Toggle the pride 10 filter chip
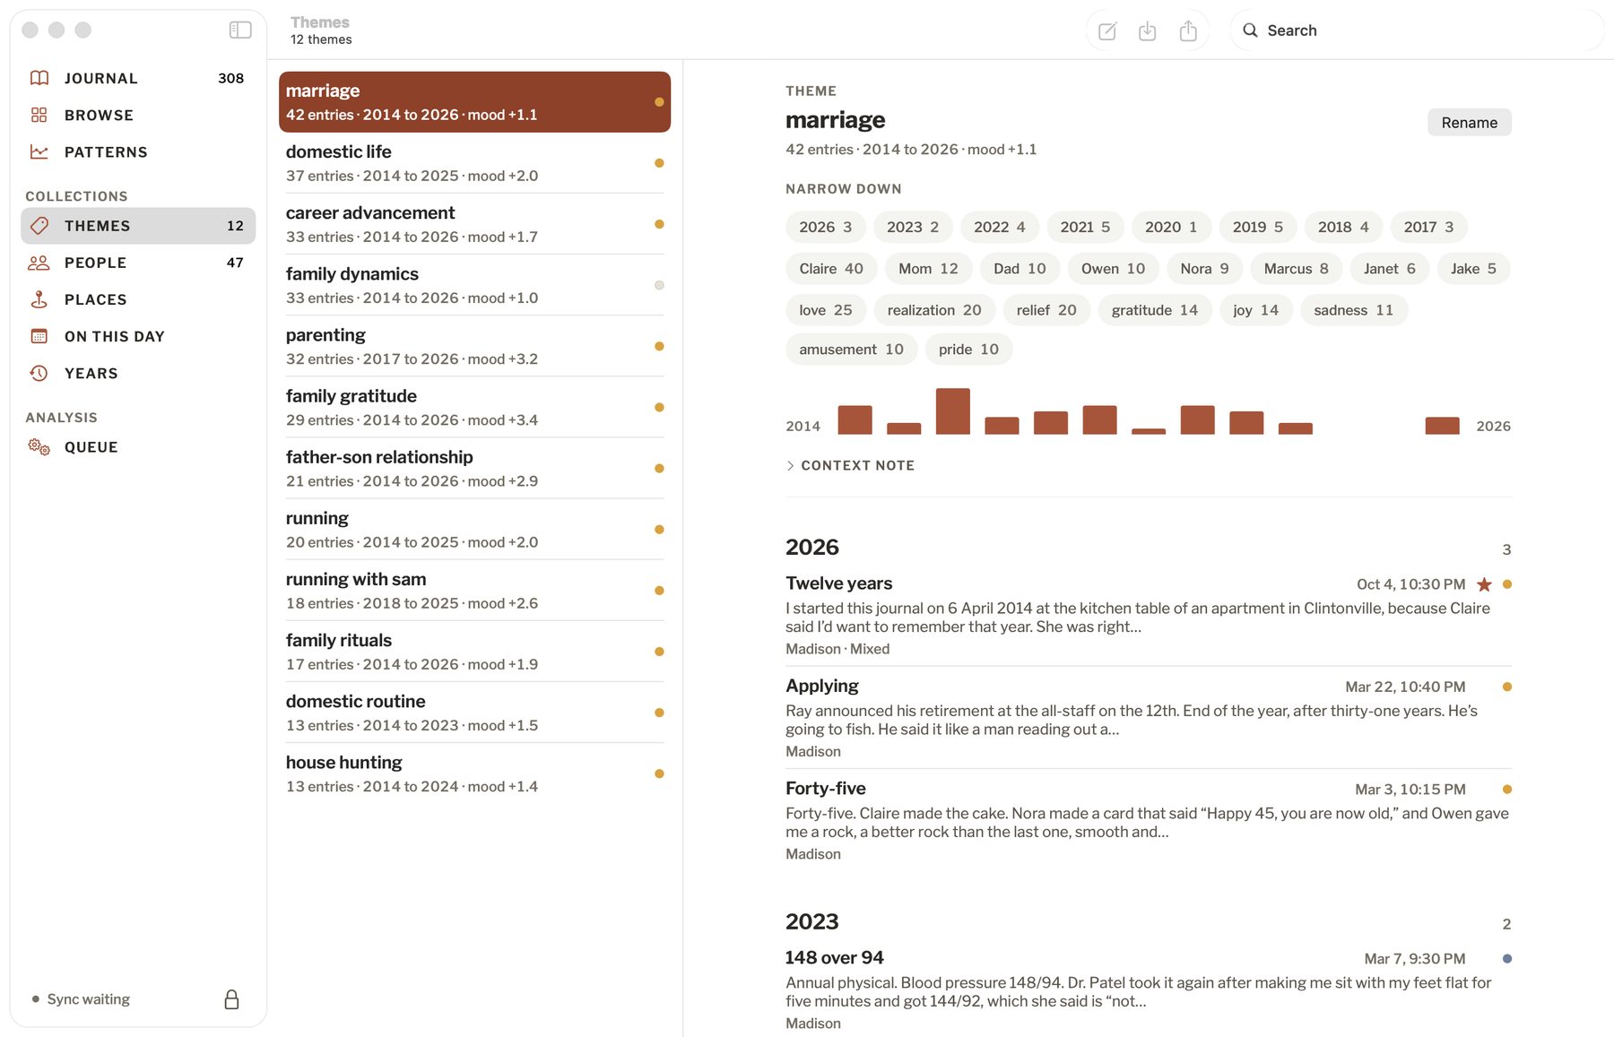Viewport: 1614px width, 1037px height. click(x=968, y=350)
